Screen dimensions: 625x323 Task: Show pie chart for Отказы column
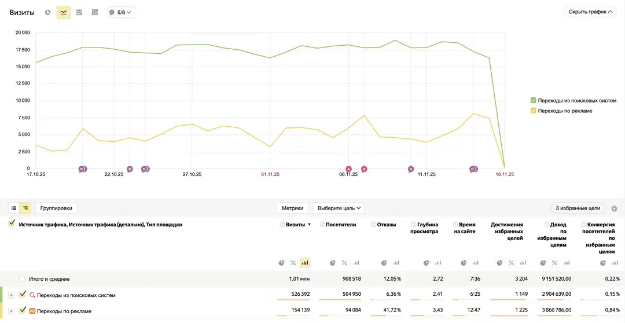pos(384,263)
